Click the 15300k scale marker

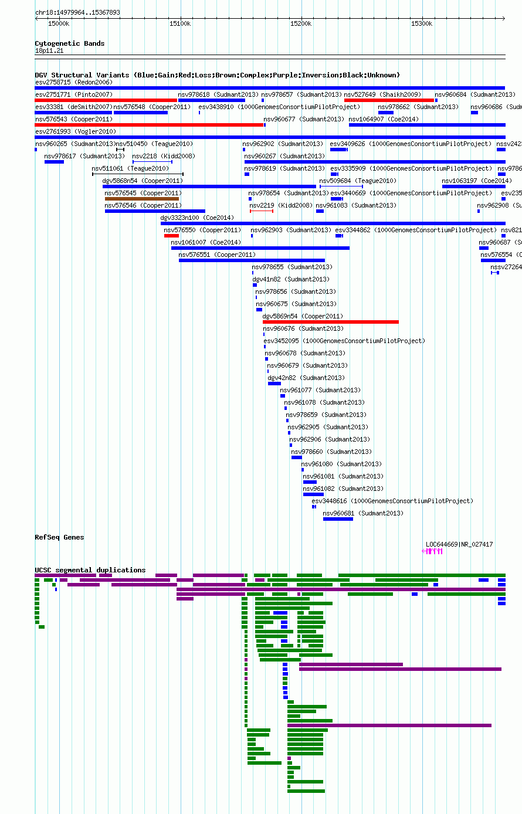[x=422, y=23]
